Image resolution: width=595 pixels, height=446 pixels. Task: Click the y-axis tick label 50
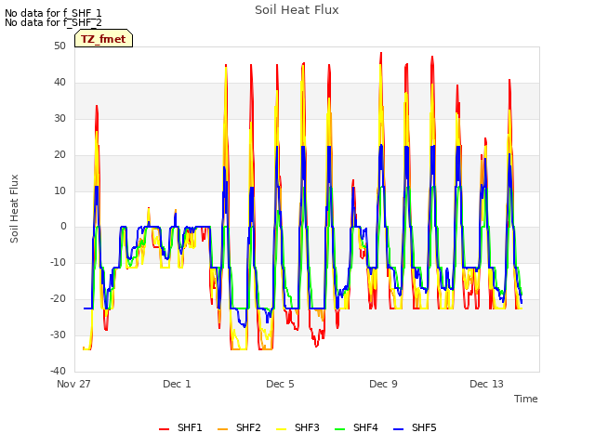pyautogui.click(x=59, y=46)
